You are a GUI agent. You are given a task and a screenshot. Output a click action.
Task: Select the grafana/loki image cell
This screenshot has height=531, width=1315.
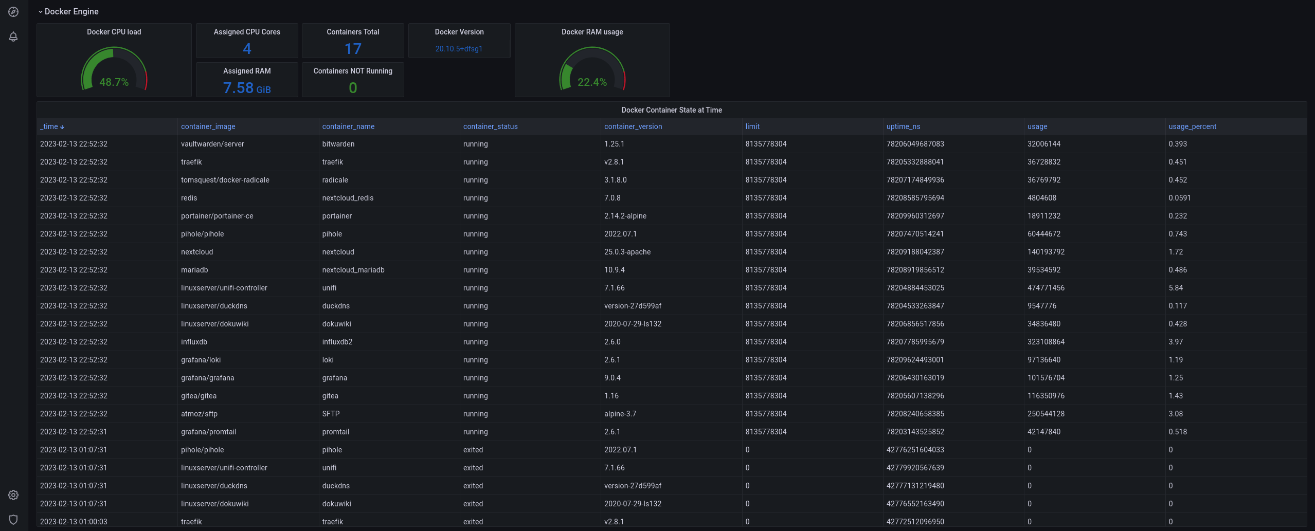pyautogui.click(x=248, y=360)
